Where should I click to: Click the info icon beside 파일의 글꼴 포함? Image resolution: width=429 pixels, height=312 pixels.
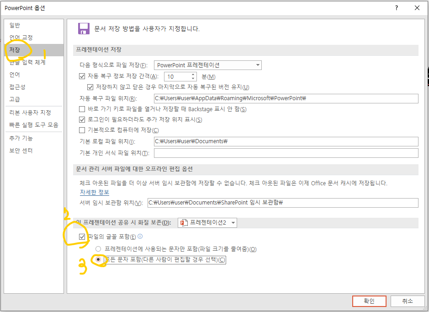point(140,236)
